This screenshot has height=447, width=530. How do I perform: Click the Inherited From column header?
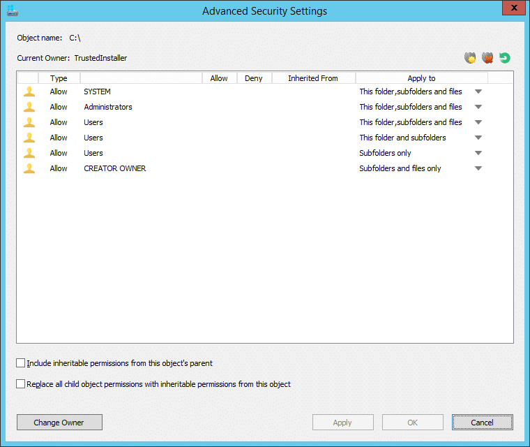pyautogui.click(x=313, y=78)
